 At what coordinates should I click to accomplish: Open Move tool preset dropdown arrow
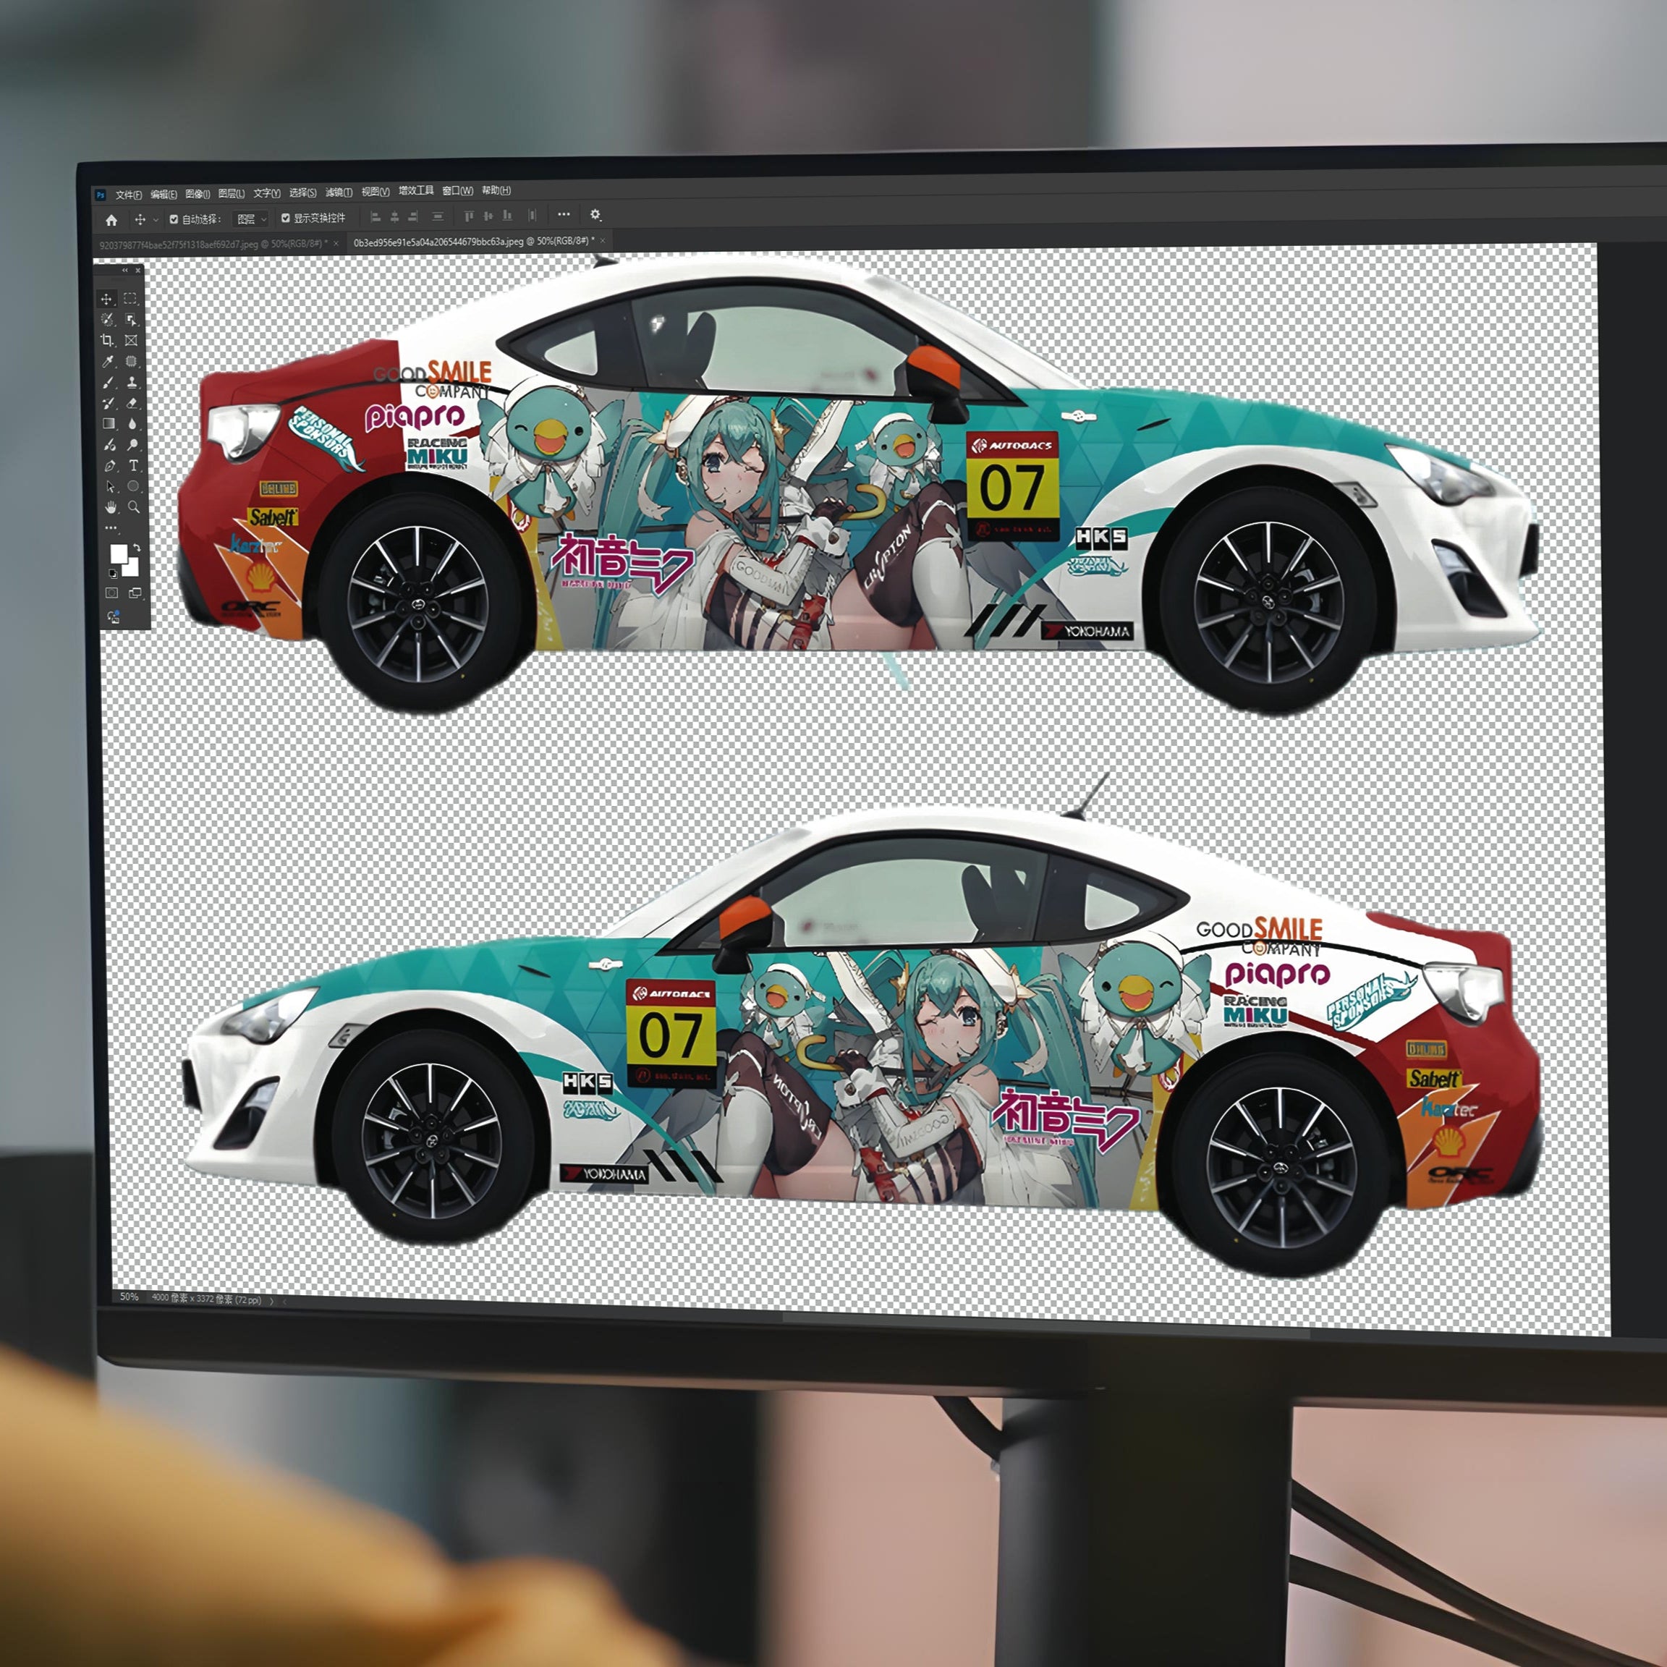coord(156,221)
